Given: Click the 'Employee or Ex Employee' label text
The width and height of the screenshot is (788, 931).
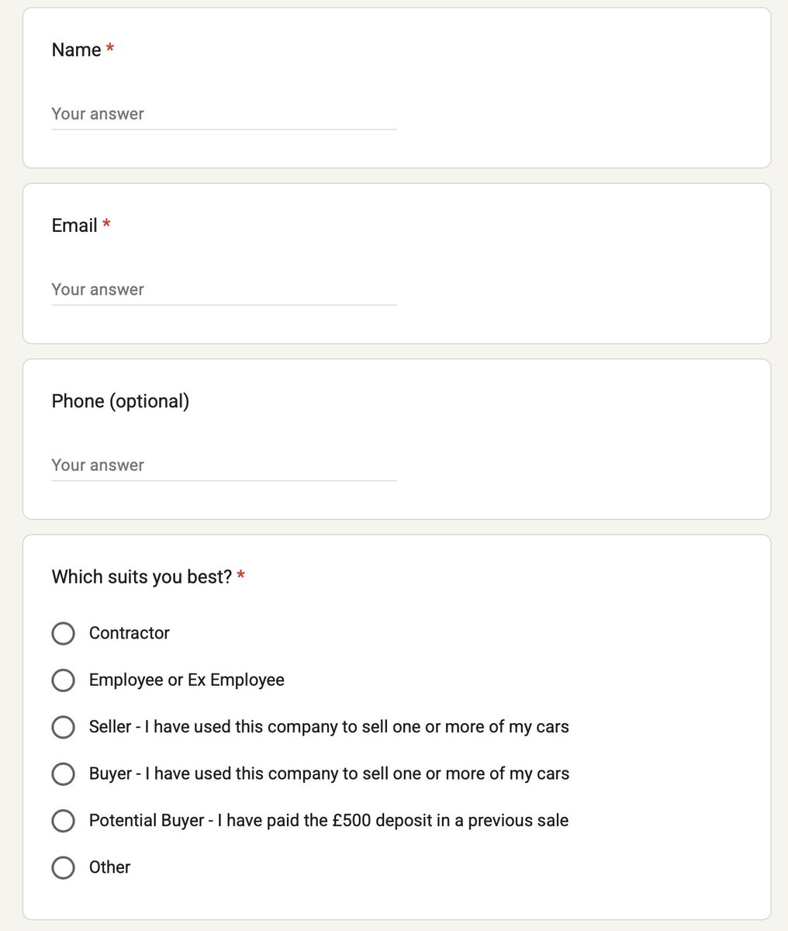Looking at the screenshot, I should pos(187,680).
